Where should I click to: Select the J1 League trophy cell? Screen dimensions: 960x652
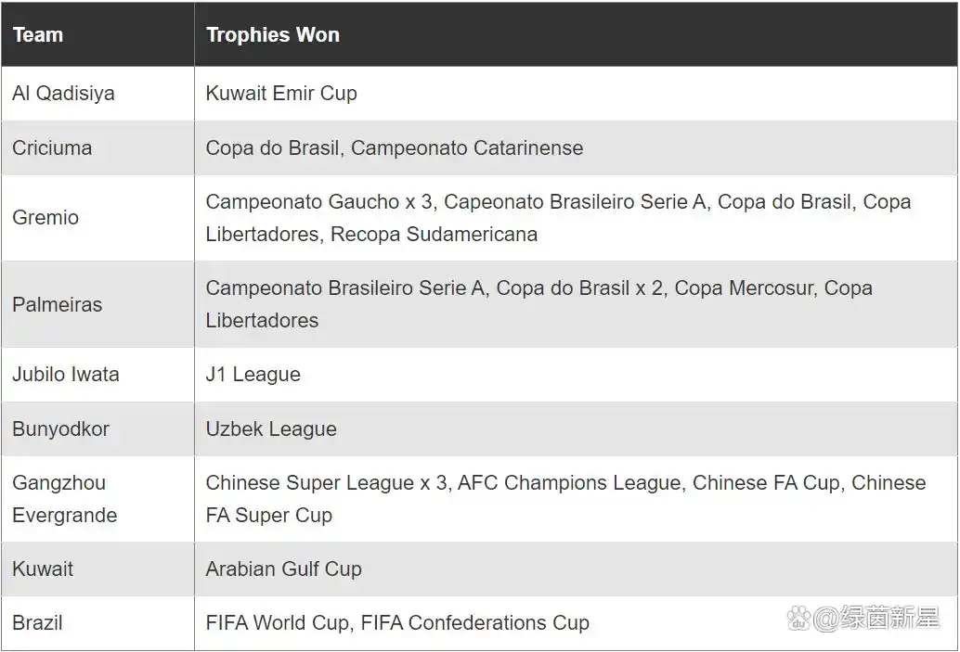[x=577, y=375]
